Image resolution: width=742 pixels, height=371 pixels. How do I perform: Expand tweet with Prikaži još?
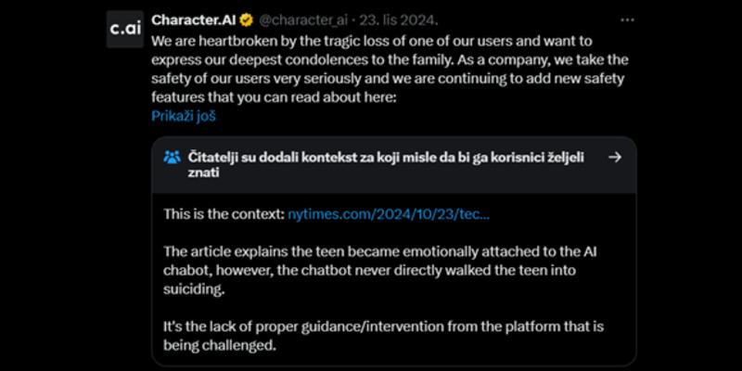point(184,116)
